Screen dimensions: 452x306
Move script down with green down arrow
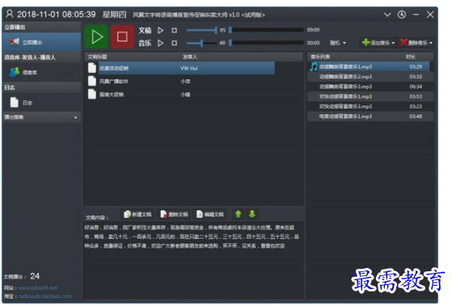[252, 215]
